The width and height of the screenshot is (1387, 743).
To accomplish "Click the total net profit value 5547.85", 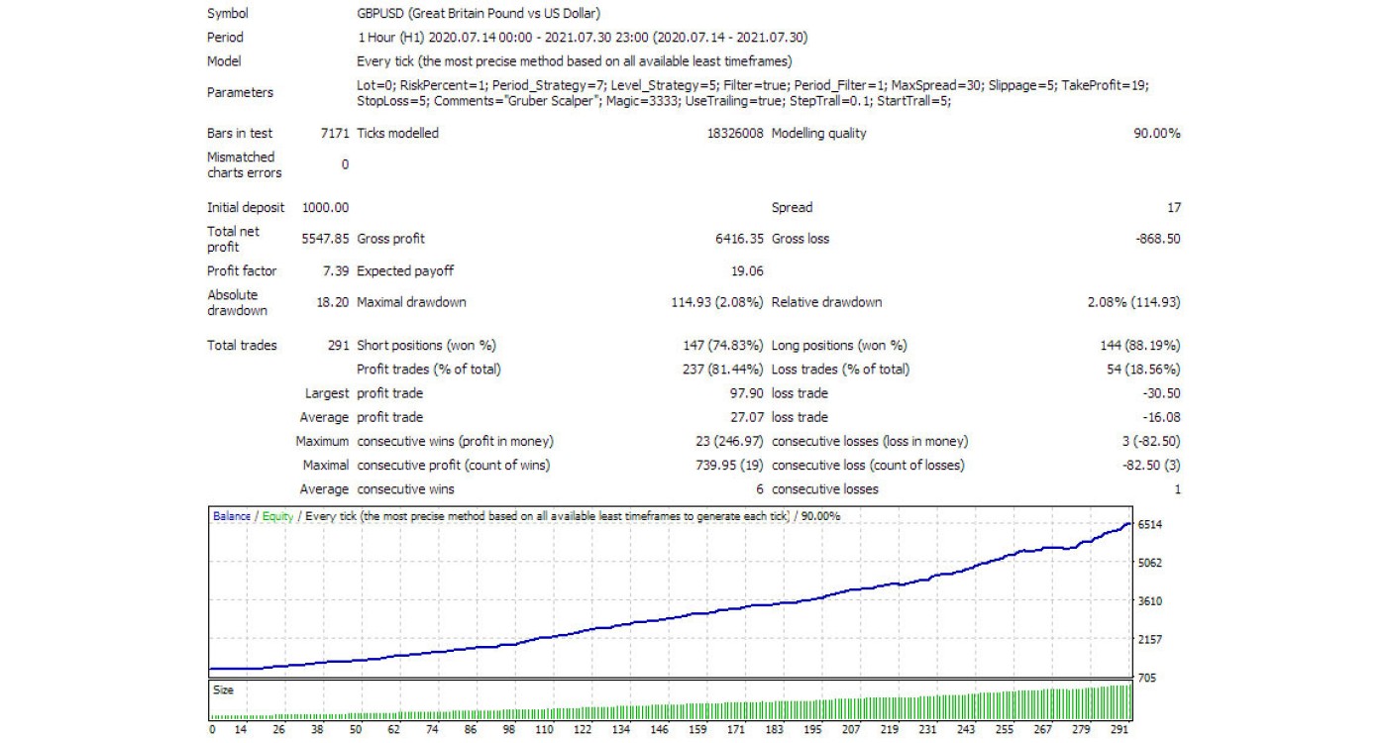I will 325,239.
